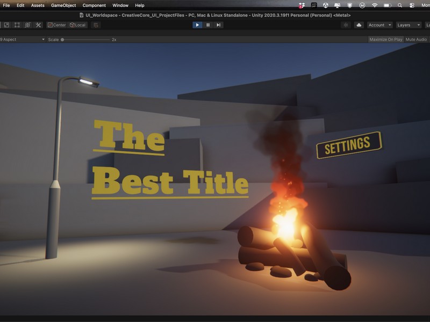Open the Component menu
This screenshot has width=430, height=322.
[94, 5]
